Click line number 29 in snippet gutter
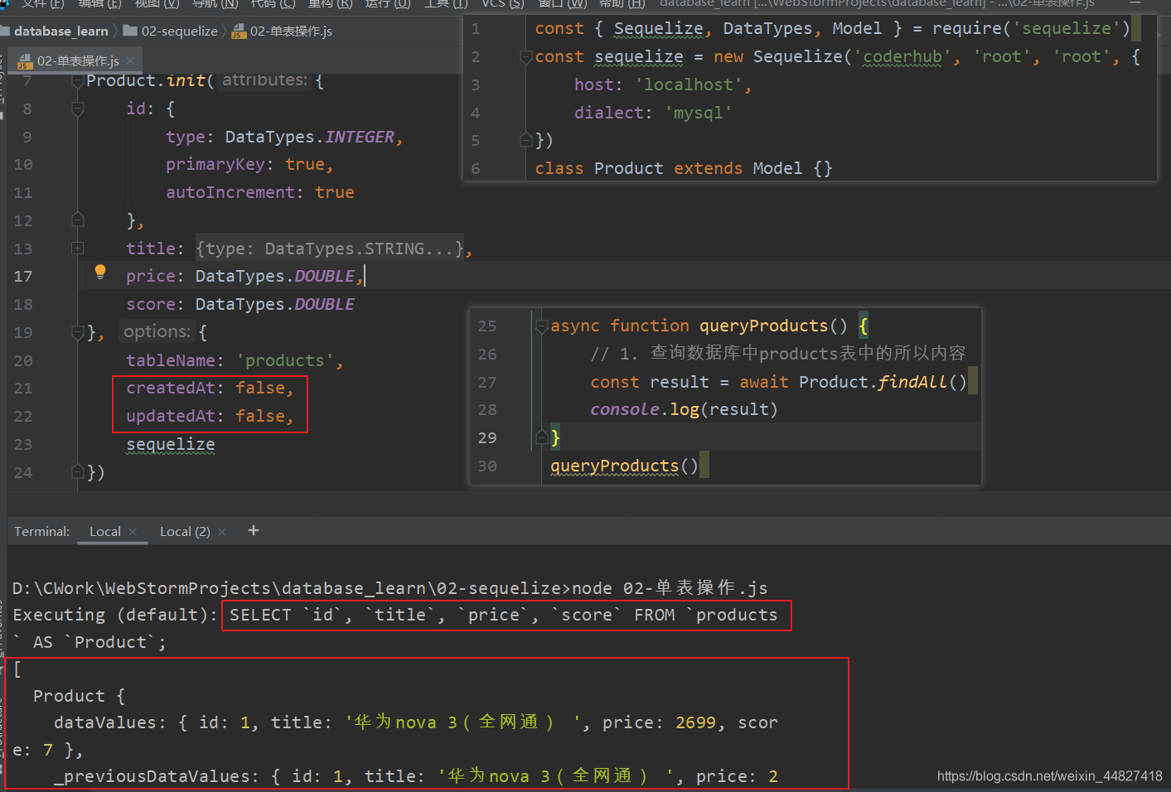Viewport: 1171px width, 792px height. coord(487,437)
